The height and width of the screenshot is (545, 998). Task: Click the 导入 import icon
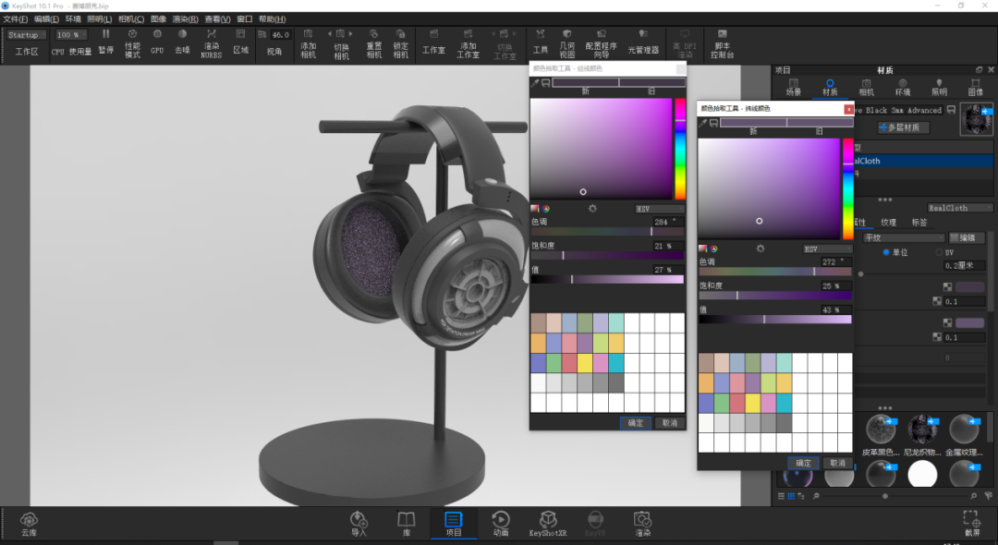click(x=359, y=524)
